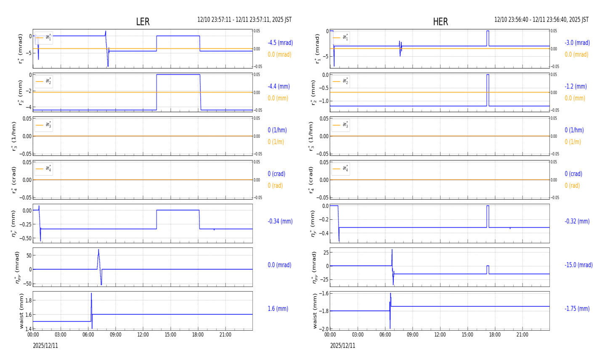The width and height of the screenshot is (594, 363).
Task: Click the LER "r4* (crad)" y-axis label
Action: (x=14, y=180)
